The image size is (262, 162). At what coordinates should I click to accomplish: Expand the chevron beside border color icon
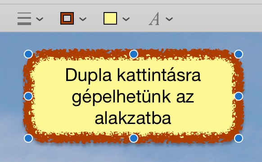[83, 19]
